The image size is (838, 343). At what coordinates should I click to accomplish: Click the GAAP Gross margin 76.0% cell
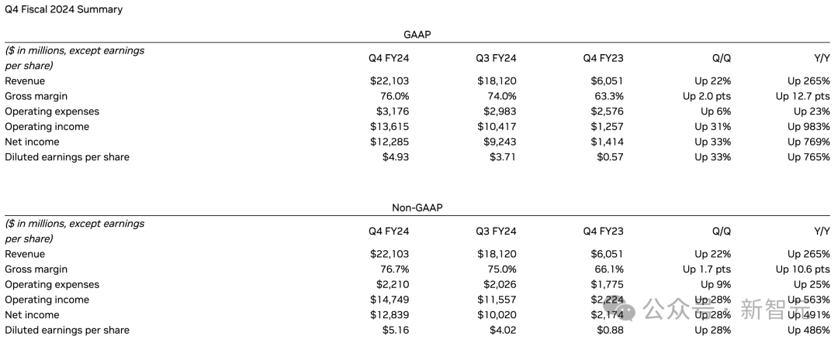[x=394, y=97]
